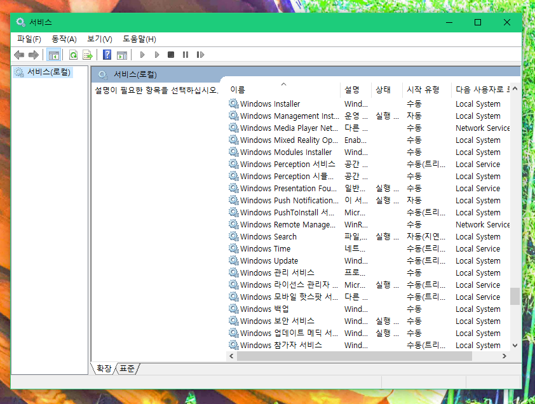This screenshot has height=404, width=535.
Task: Select Windows 보안 서비스 row
Action: [369, 321]
